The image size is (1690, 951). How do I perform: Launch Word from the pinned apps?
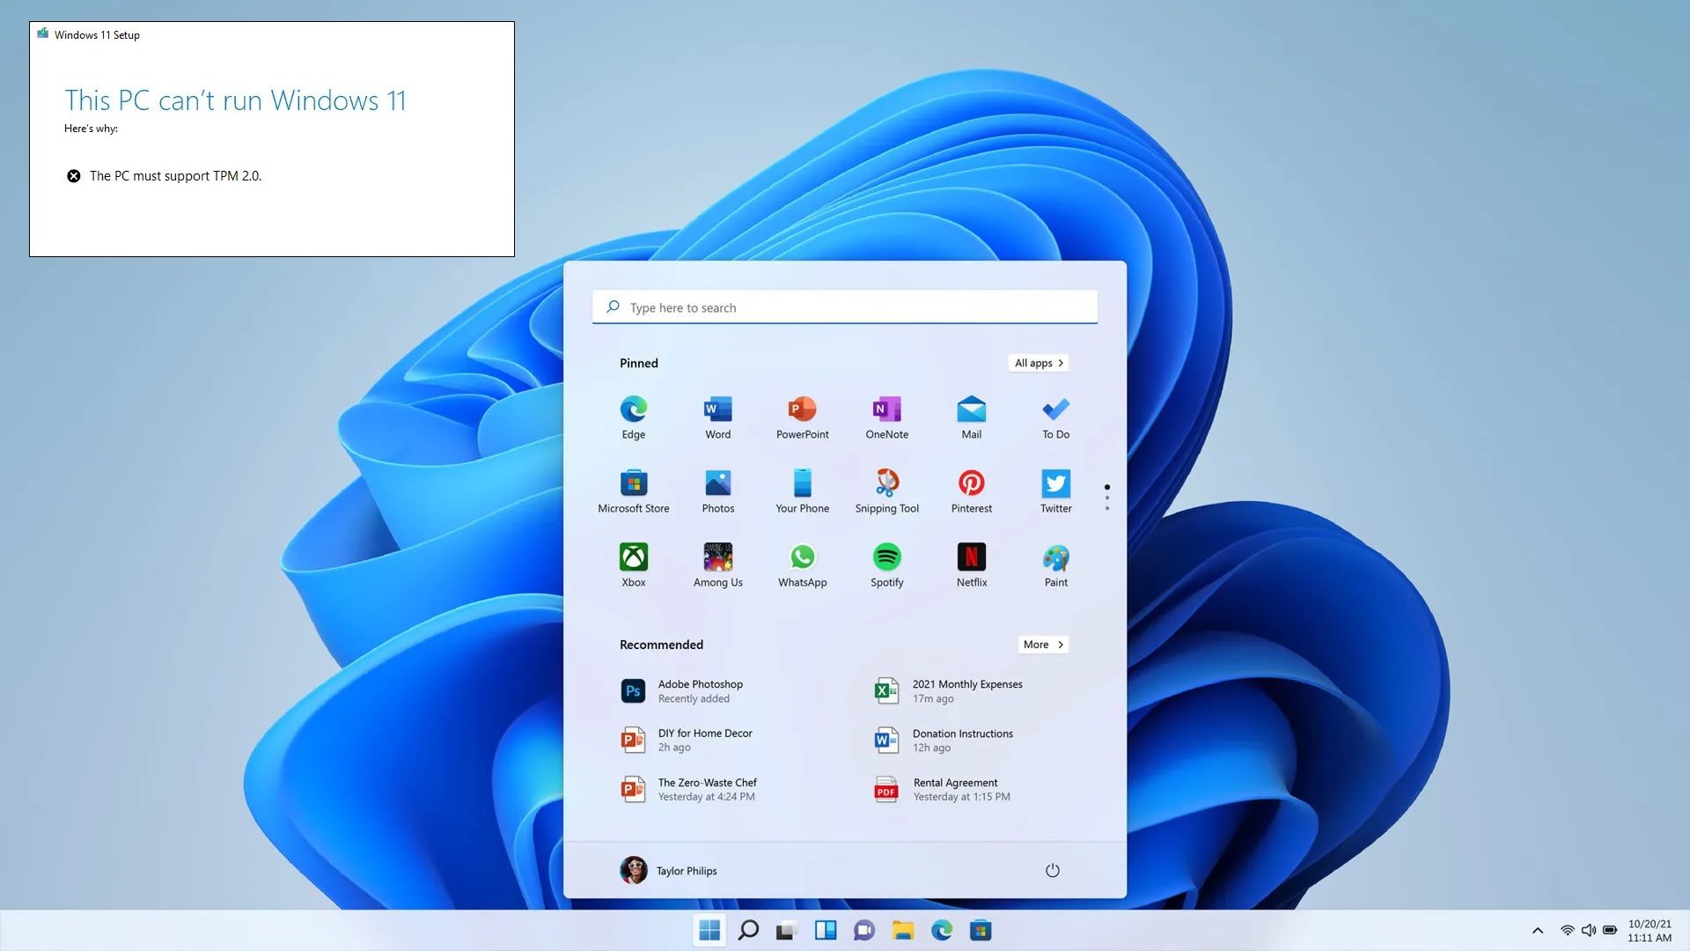718,417
